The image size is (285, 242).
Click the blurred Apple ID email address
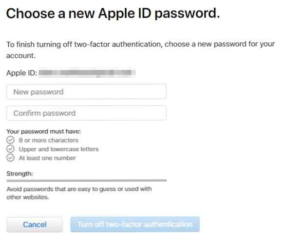[87, 72]
